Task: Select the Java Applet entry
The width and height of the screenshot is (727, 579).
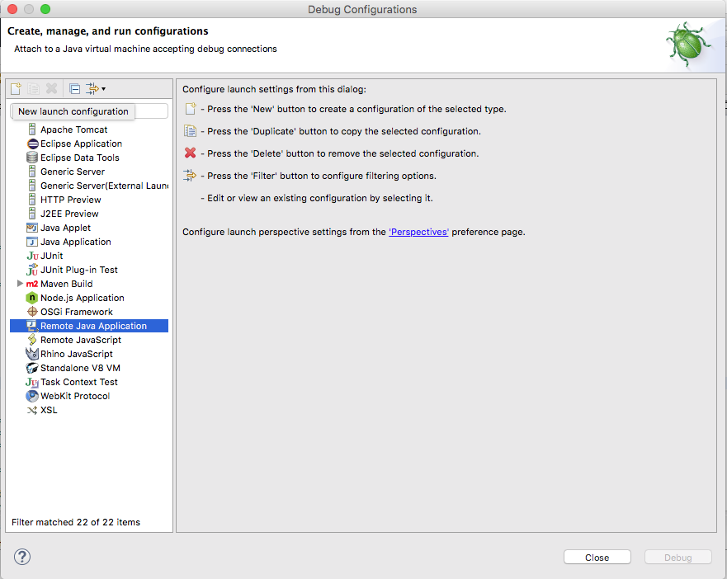Action: coord(65,228)
